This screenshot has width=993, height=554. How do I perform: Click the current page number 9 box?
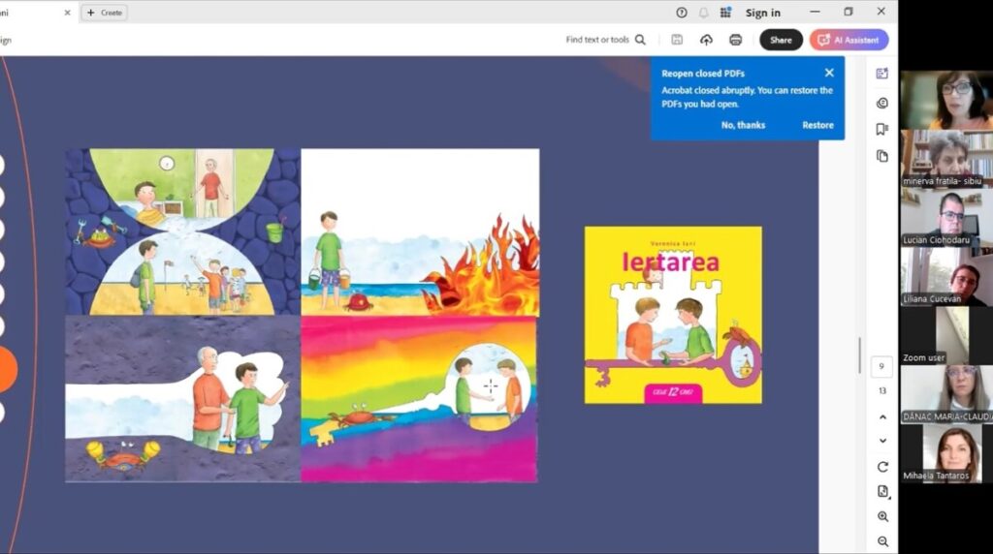coord(881,367)
